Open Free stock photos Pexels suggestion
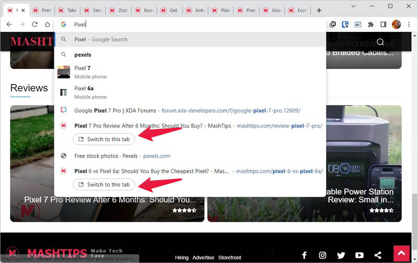 point(190,156)
